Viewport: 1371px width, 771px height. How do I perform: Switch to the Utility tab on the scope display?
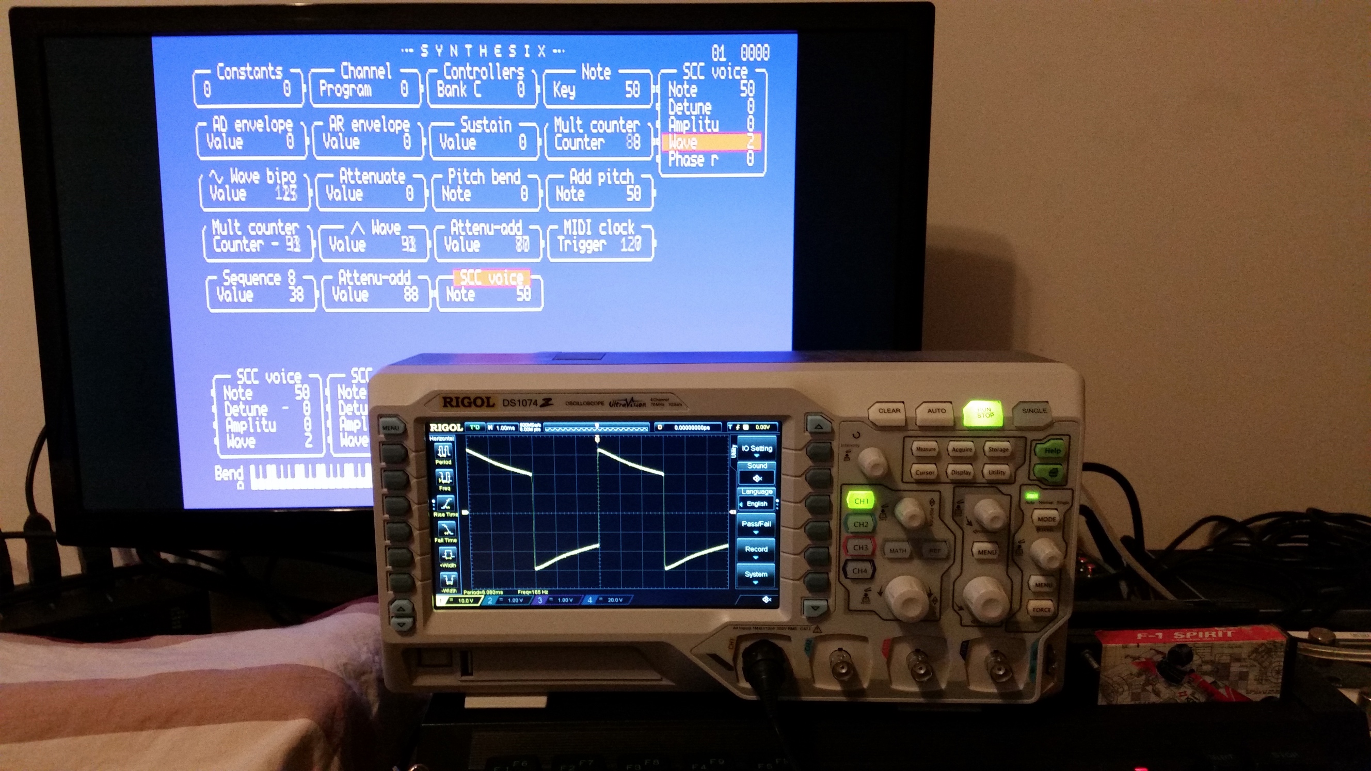tap(735, 451)
